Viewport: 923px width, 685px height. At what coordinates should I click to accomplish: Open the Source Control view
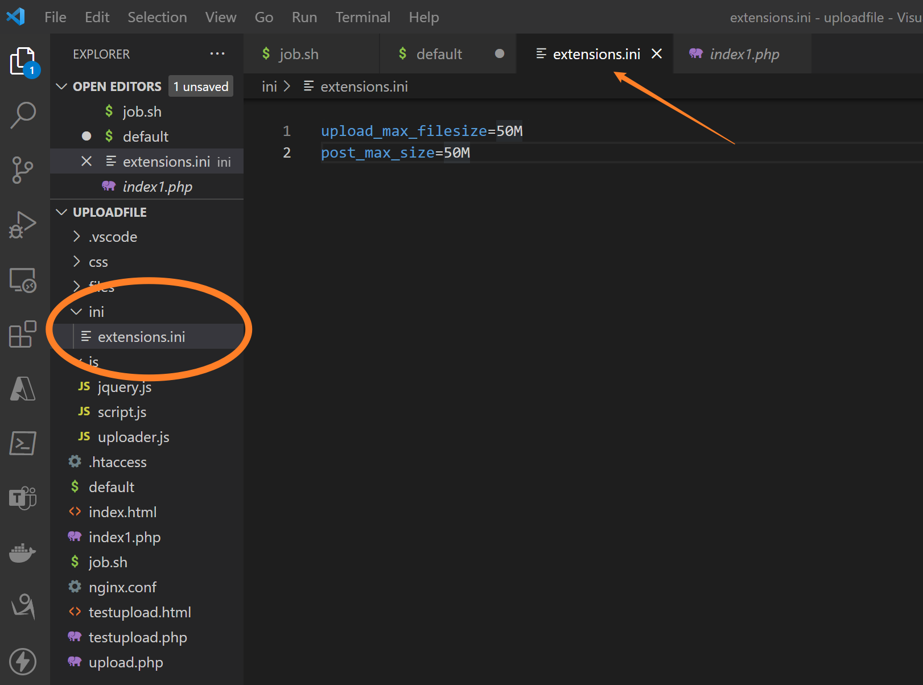23,170
